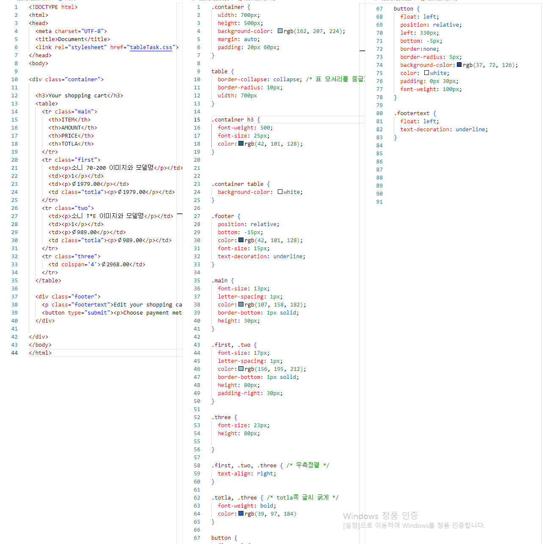
Task: Click the <tr class="first"> line
Action: [71, 160]
